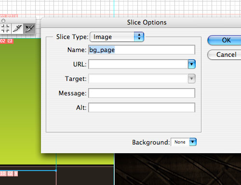
Task: Click slice 02 image badge icon
Action: point(10,41)
